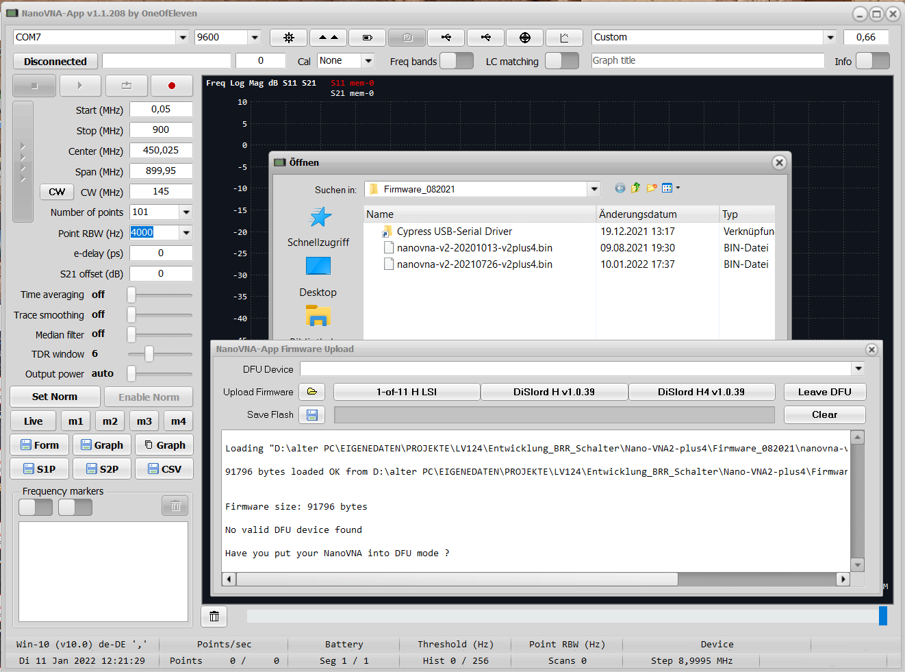905x672 pixels.
Task: Open the settings gear icon in the toolbar
Action: [x=288, y=38]
